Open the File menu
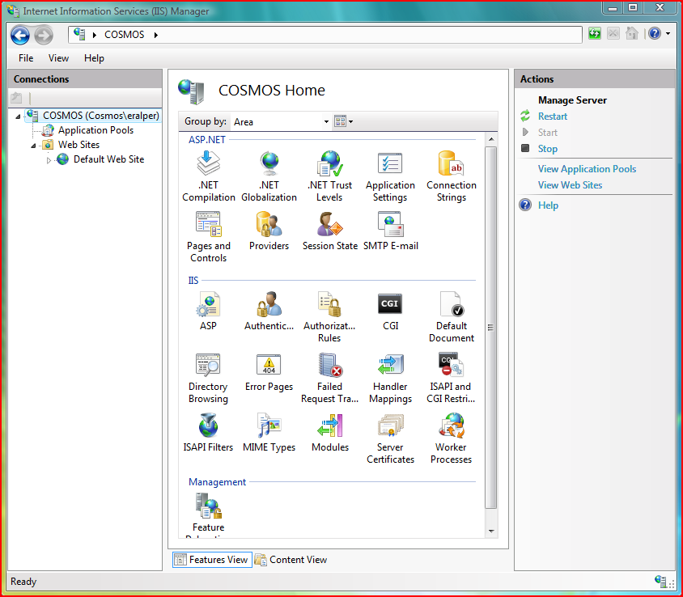The image size is (683, 597). 26,58
